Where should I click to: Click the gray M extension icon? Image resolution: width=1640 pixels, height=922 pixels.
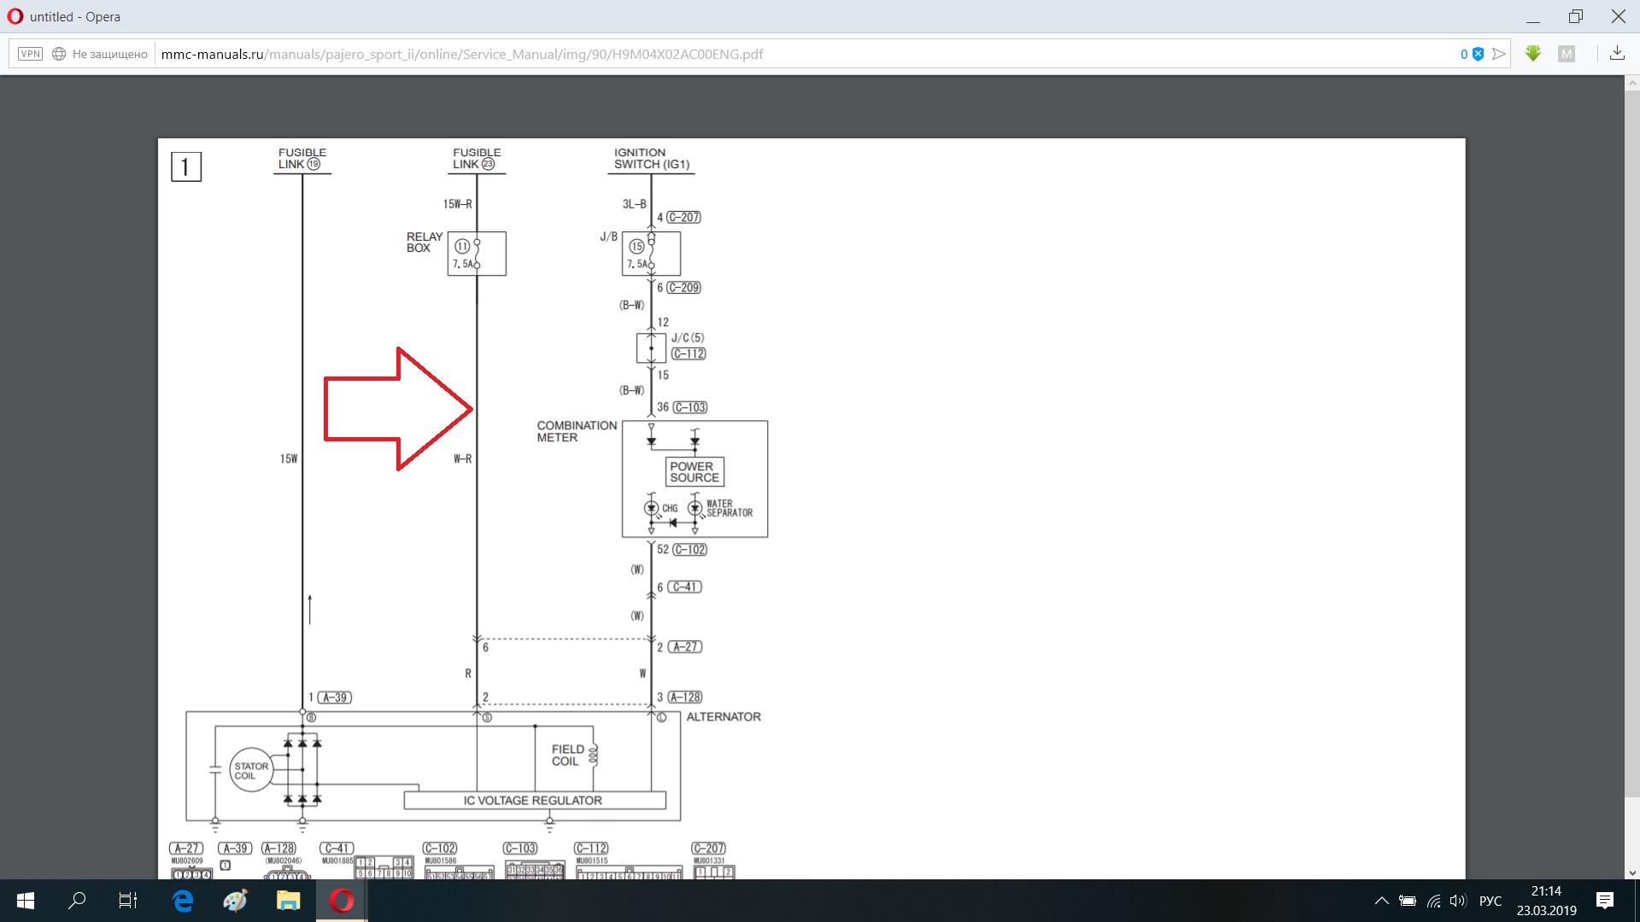(1566, 54)
